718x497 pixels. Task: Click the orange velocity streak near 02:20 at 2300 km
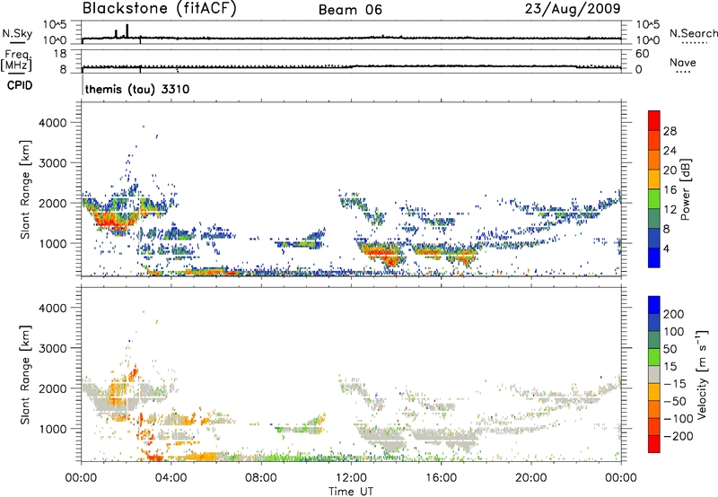(x=133, y=374)
